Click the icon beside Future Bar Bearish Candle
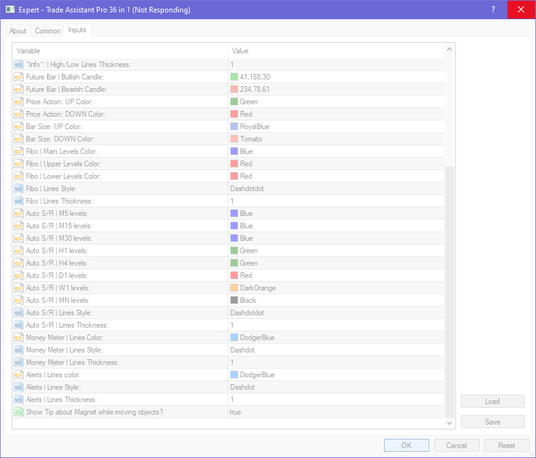The image size is (536, 458). (x=19, y=89)
